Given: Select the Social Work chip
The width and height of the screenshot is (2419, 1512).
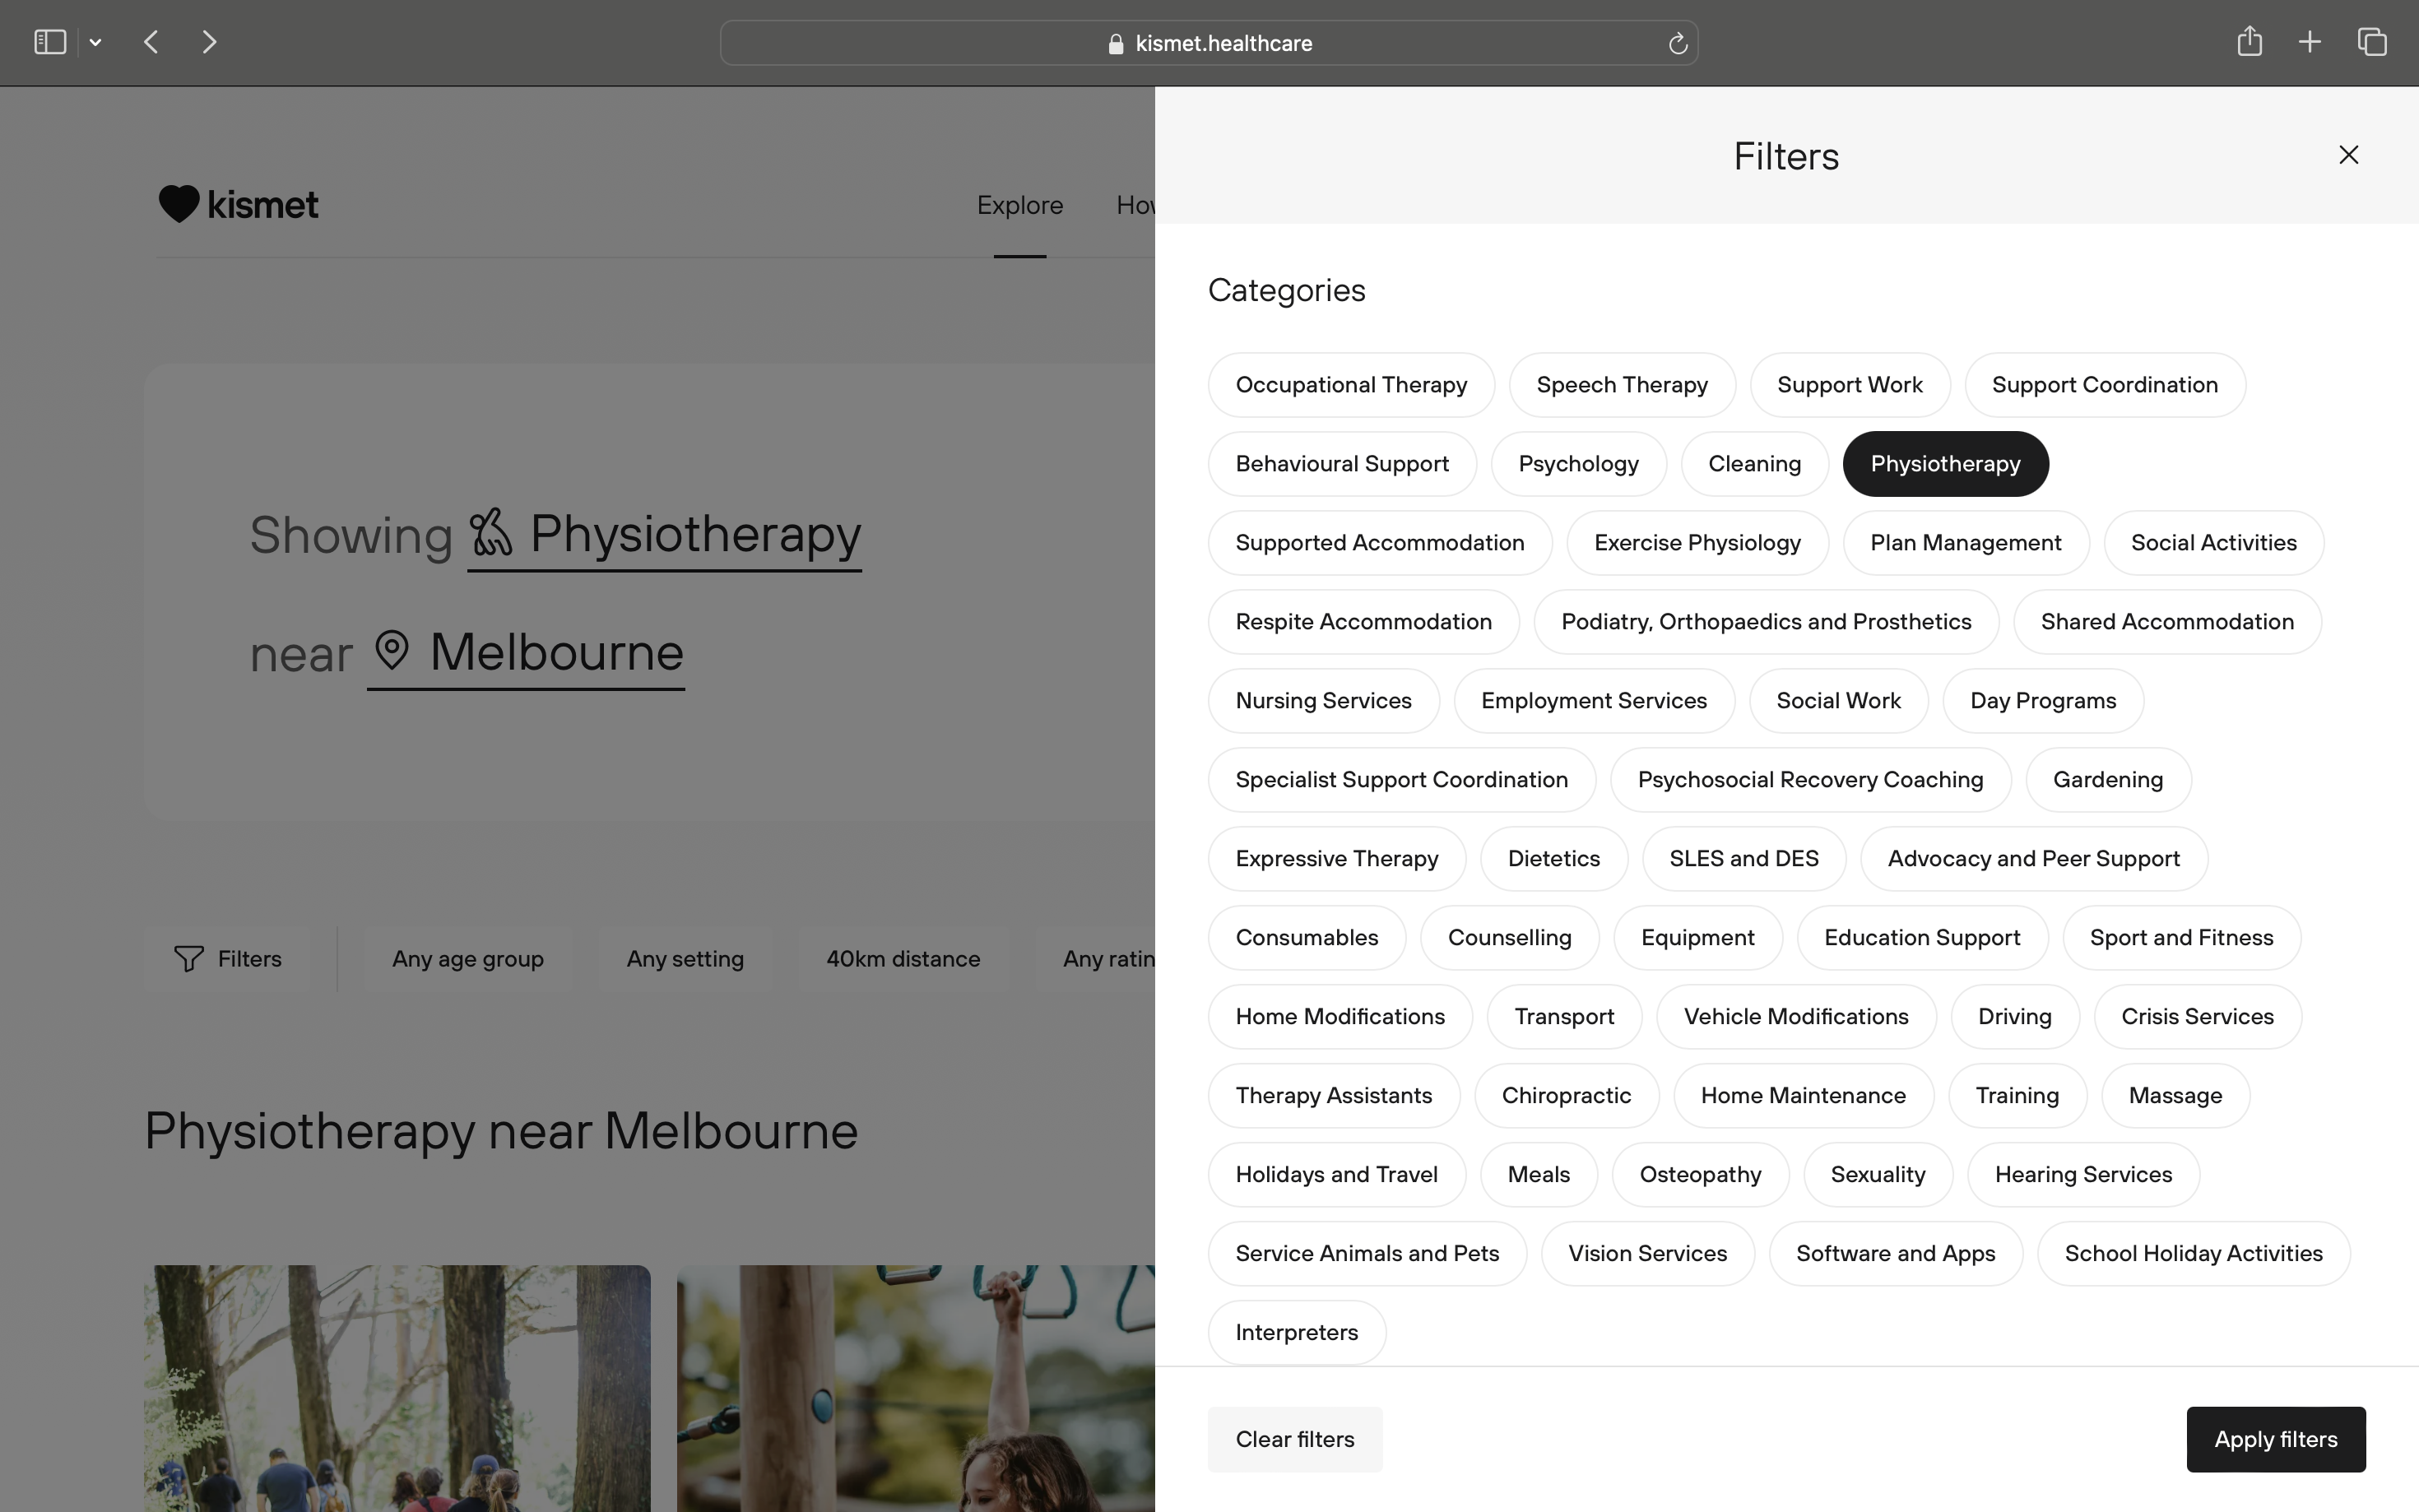Looking at the screenshot, I should (x=1839, y=701).
